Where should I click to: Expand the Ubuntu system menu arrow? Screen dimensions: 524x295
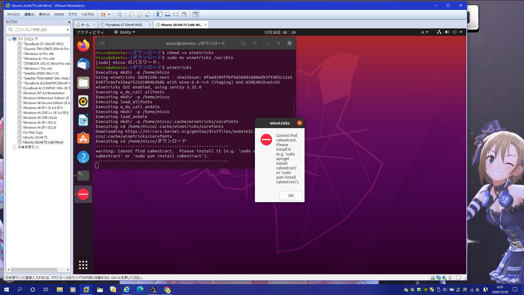click(x=461, y=32)
